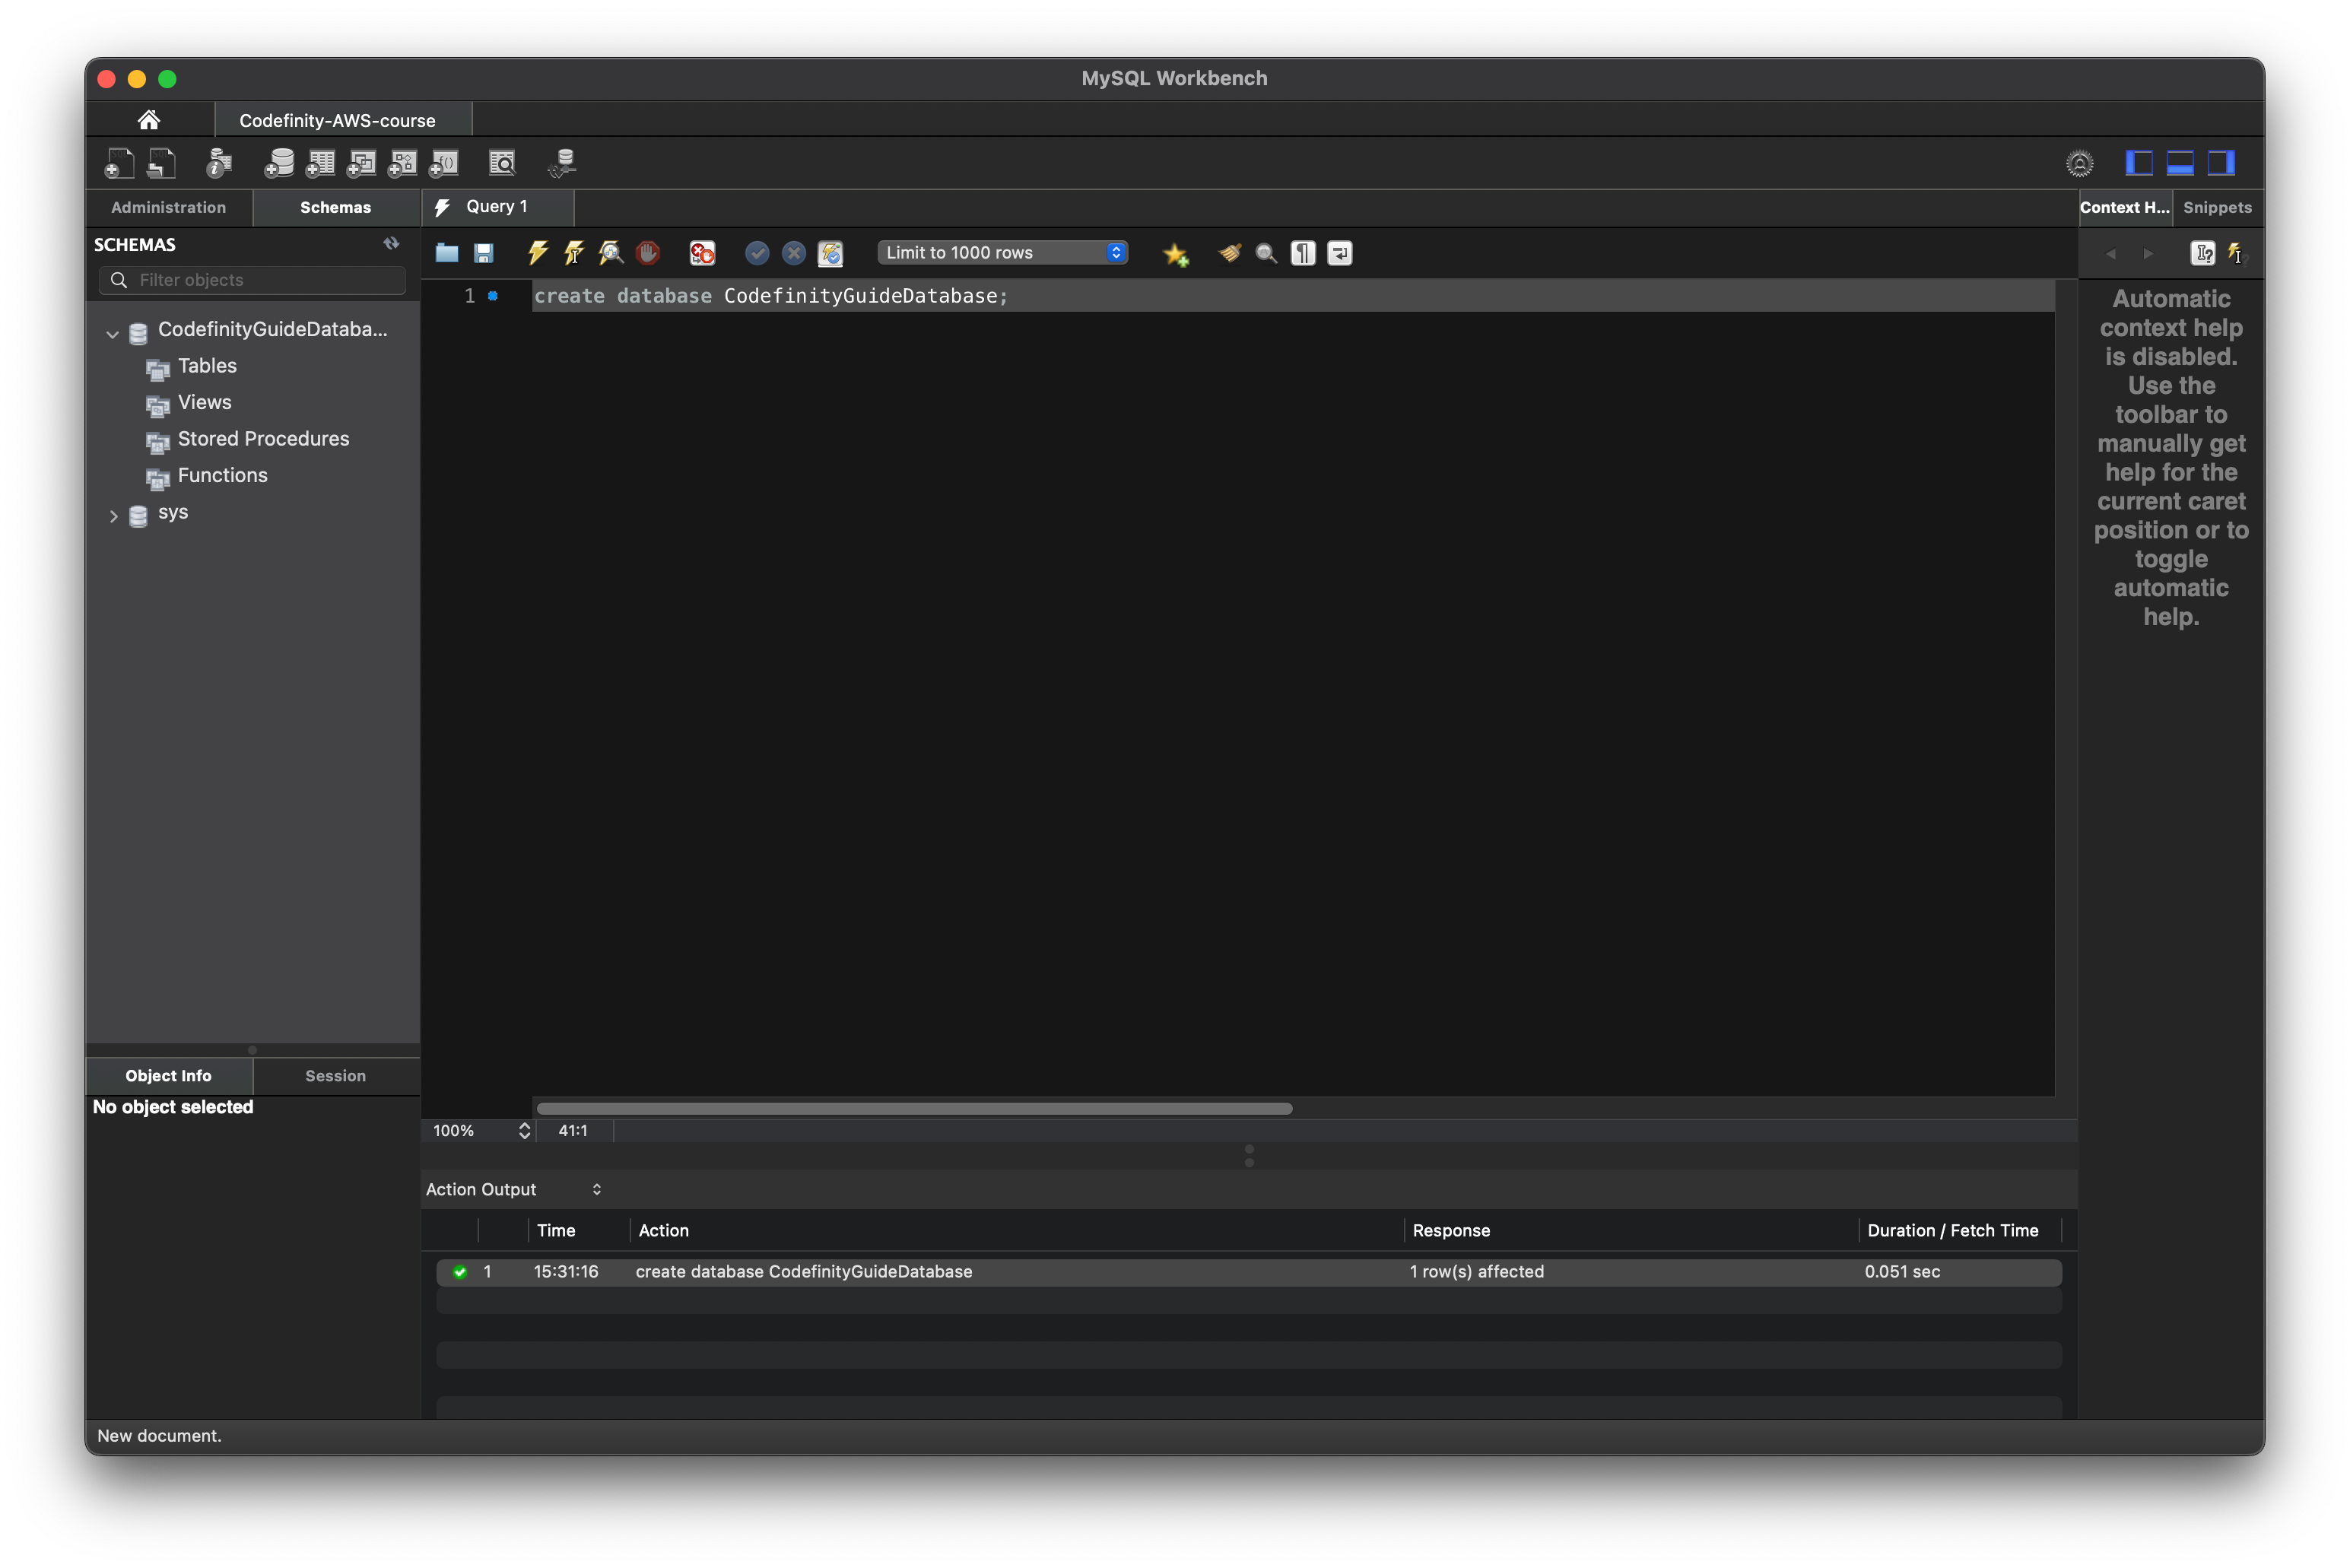This screenshot has height=1568, width=2350.
Task: Search table data from main toolbar
Action: tap(502, 163)
